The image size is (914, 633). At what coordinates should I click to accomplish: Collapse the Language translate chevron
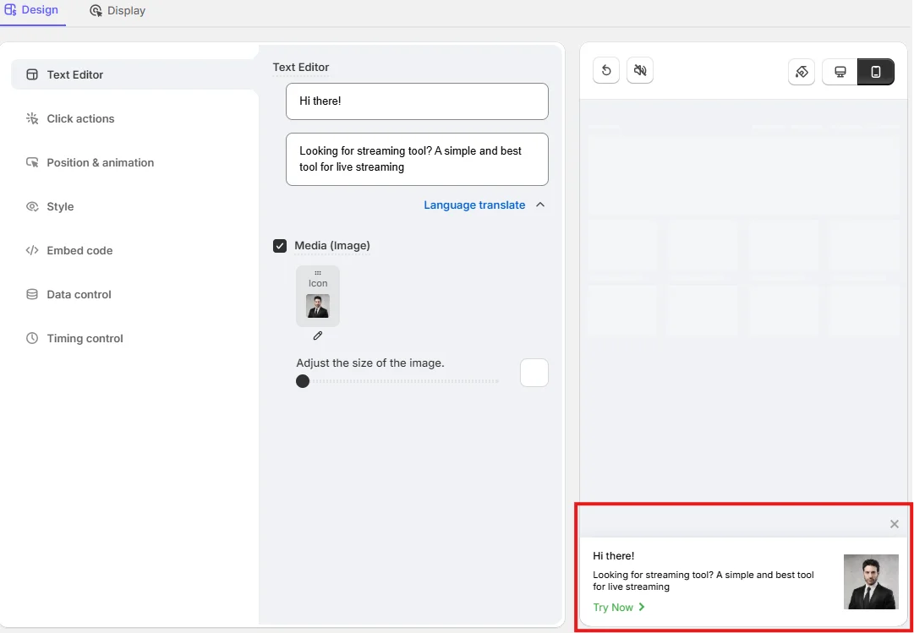click(x=540, y=205)
